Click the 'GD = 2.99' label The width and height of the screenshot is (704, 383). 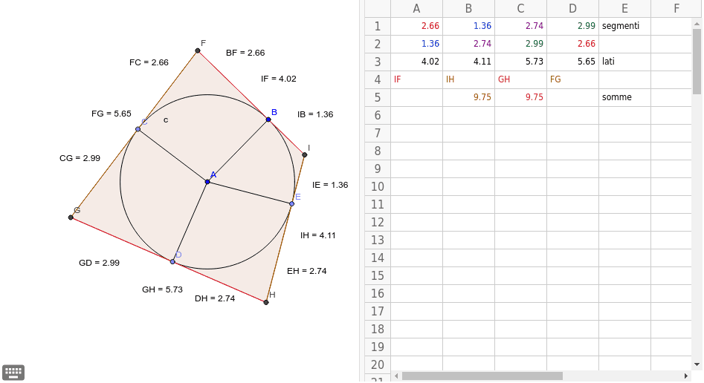[99, 263]
